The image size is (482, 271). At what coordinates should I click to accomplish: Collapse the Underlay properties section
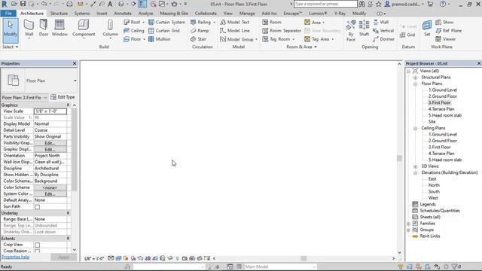68,213
